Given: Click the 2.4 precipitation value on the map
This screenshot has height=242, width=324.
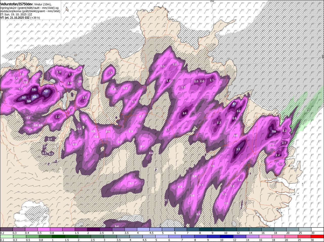Looking at the screenshot, I should click(x=278, y=155).
